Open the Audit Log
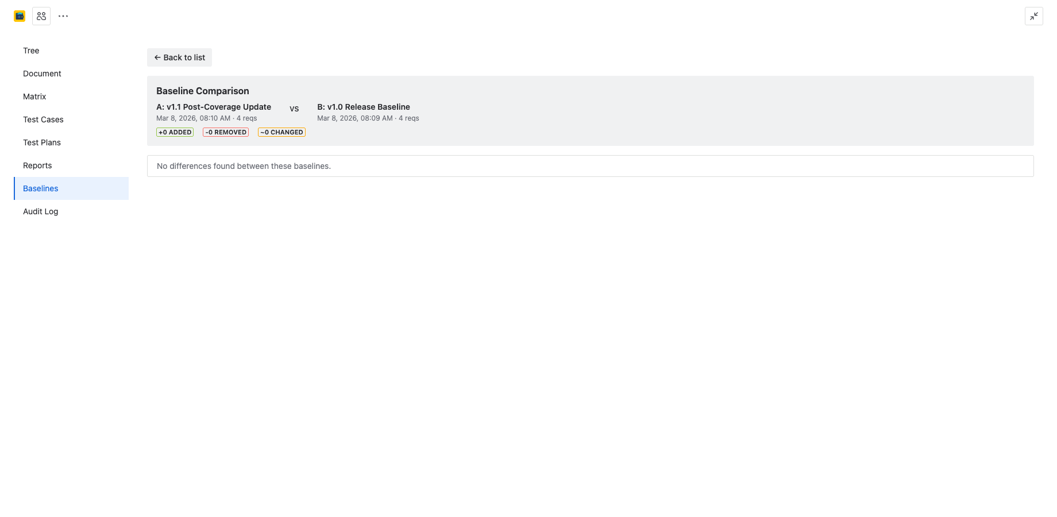 point(40,211)
